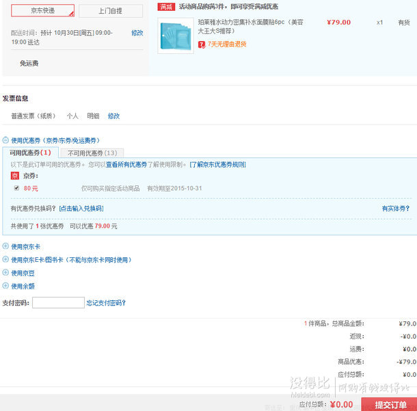Screen dimensions: 417x411
Task: Collapse the 使用优惠券 section icon
Action: [x=5, y=140]
